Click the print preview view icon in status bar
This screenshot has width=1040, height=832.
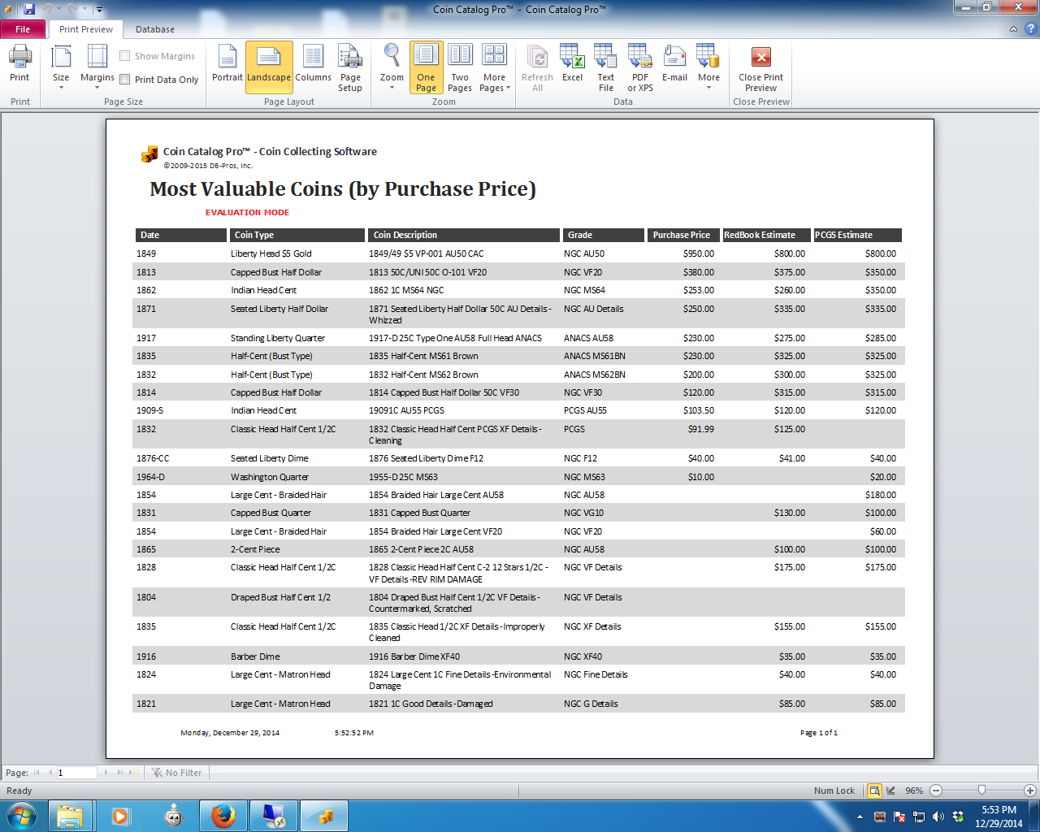point(874,791)
